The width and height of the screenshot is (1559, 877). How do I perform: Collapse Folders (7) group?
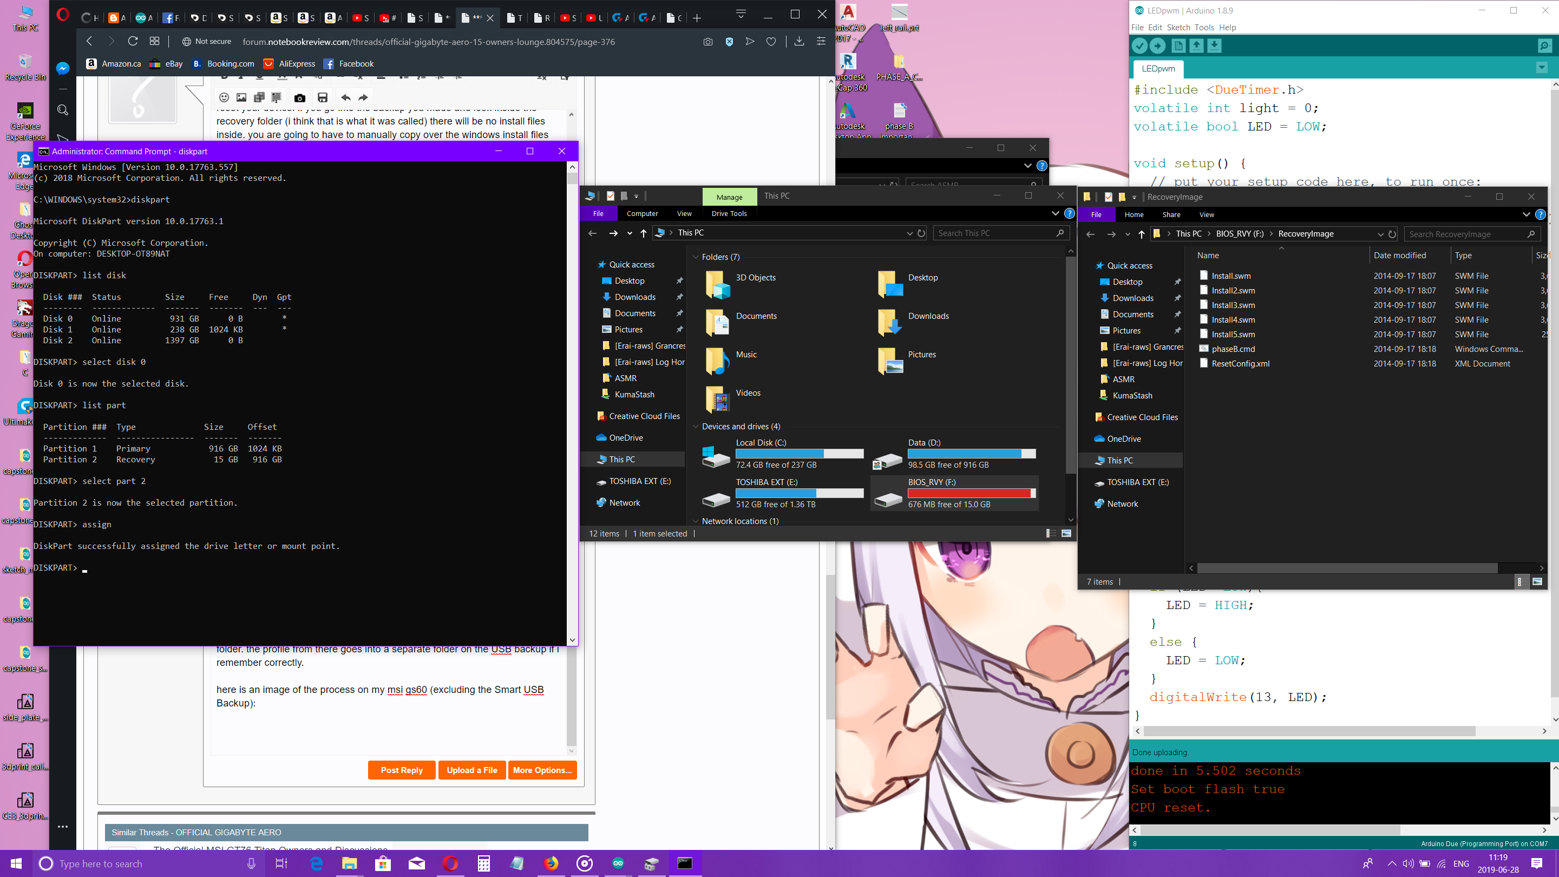pos(696,257)
